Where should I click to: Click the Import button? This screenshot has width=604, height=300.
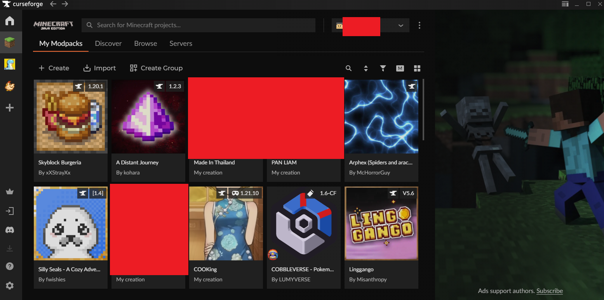[100, 68]
